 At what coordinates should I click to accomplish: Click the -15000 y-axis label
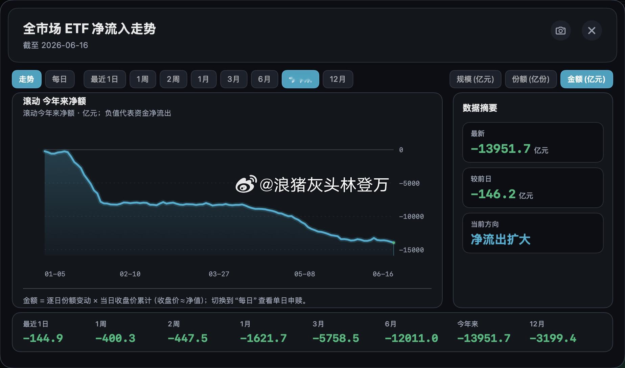point(411,250)
